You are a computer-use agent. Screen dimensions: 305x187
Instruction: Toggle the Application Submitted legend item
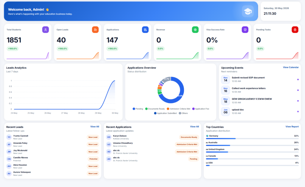[x=165, y=113]
